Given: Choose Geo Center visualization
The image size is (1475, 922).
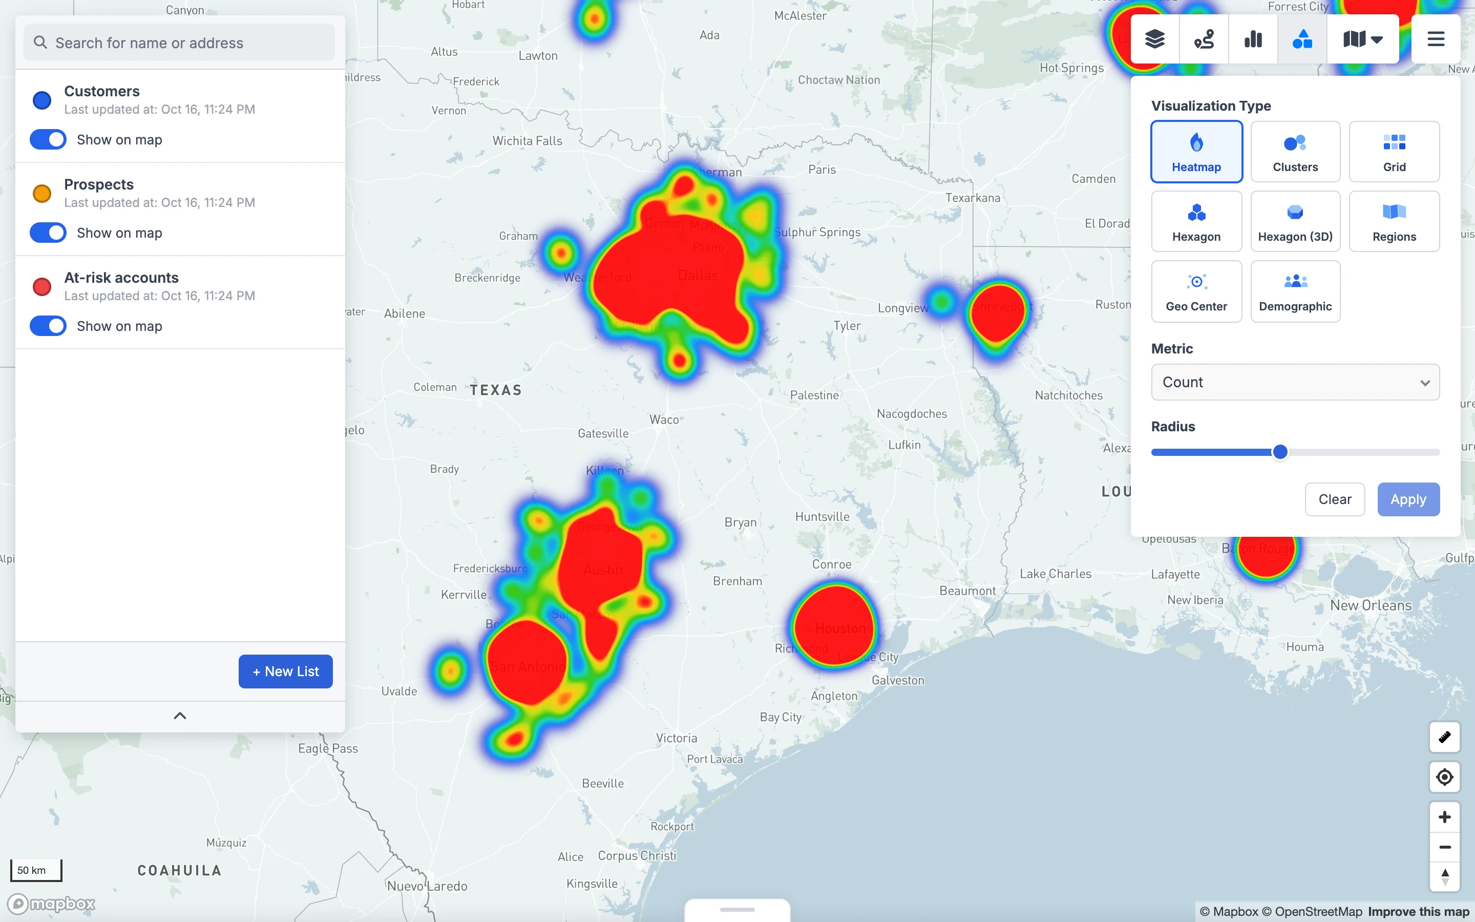Looking at the screenshot, I should (x=1196, y=291).
